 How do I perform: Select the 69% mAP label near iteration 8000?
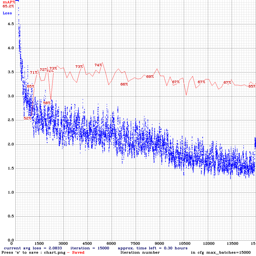click(x=150, y=76)
